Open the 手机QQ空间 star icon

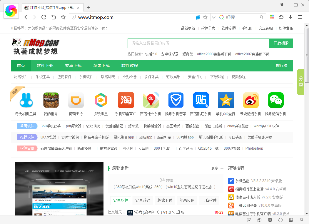click(226, 100)
